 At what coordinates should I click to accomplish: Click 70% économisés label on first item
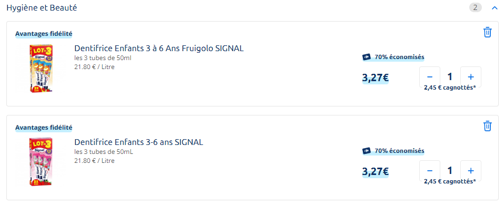pyautogui.click(x=399, y=57)
